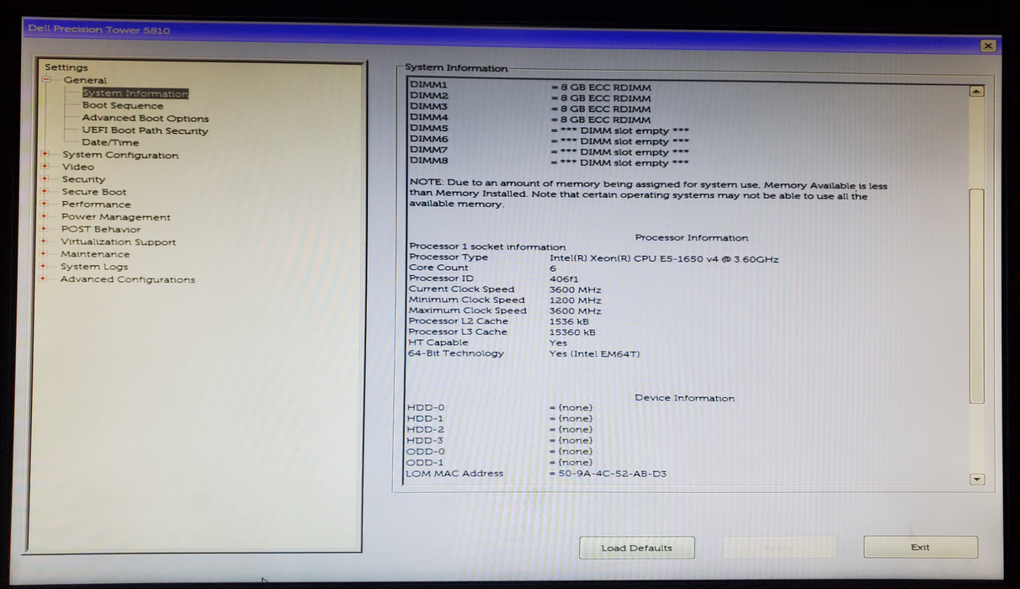Image resolution: width=1020 pixels, height=589 pixels.
Task: Click the Processor L2 Cache row
Action: click(499, 321)
